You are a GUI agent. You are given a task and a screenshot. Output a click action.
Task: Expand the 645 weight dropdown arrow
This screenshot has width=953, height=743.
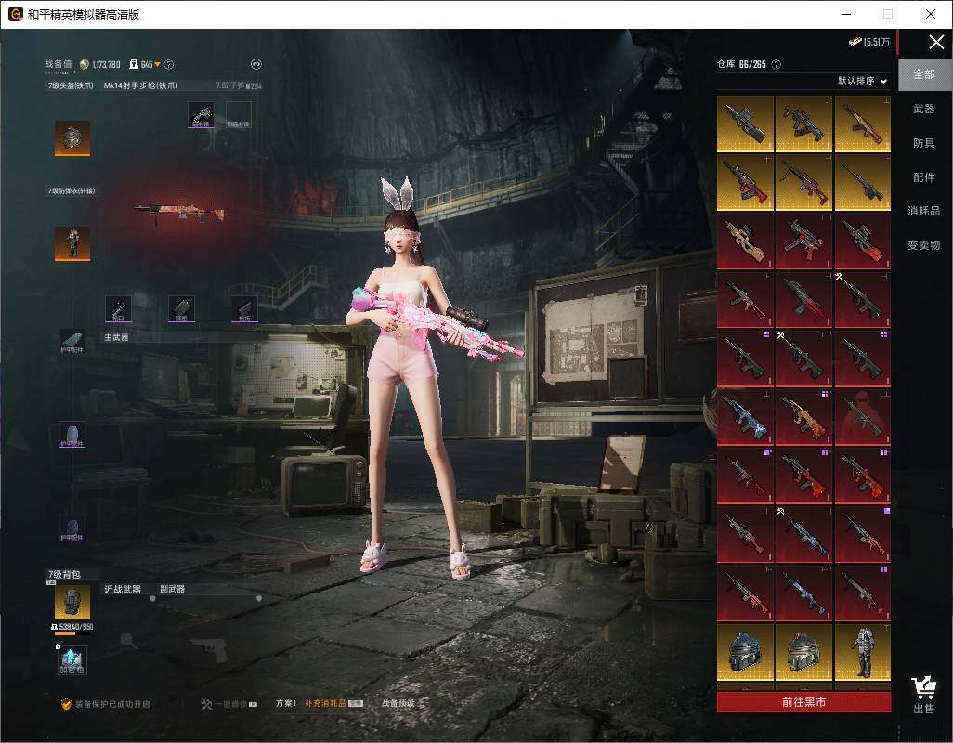pos(157,64)
